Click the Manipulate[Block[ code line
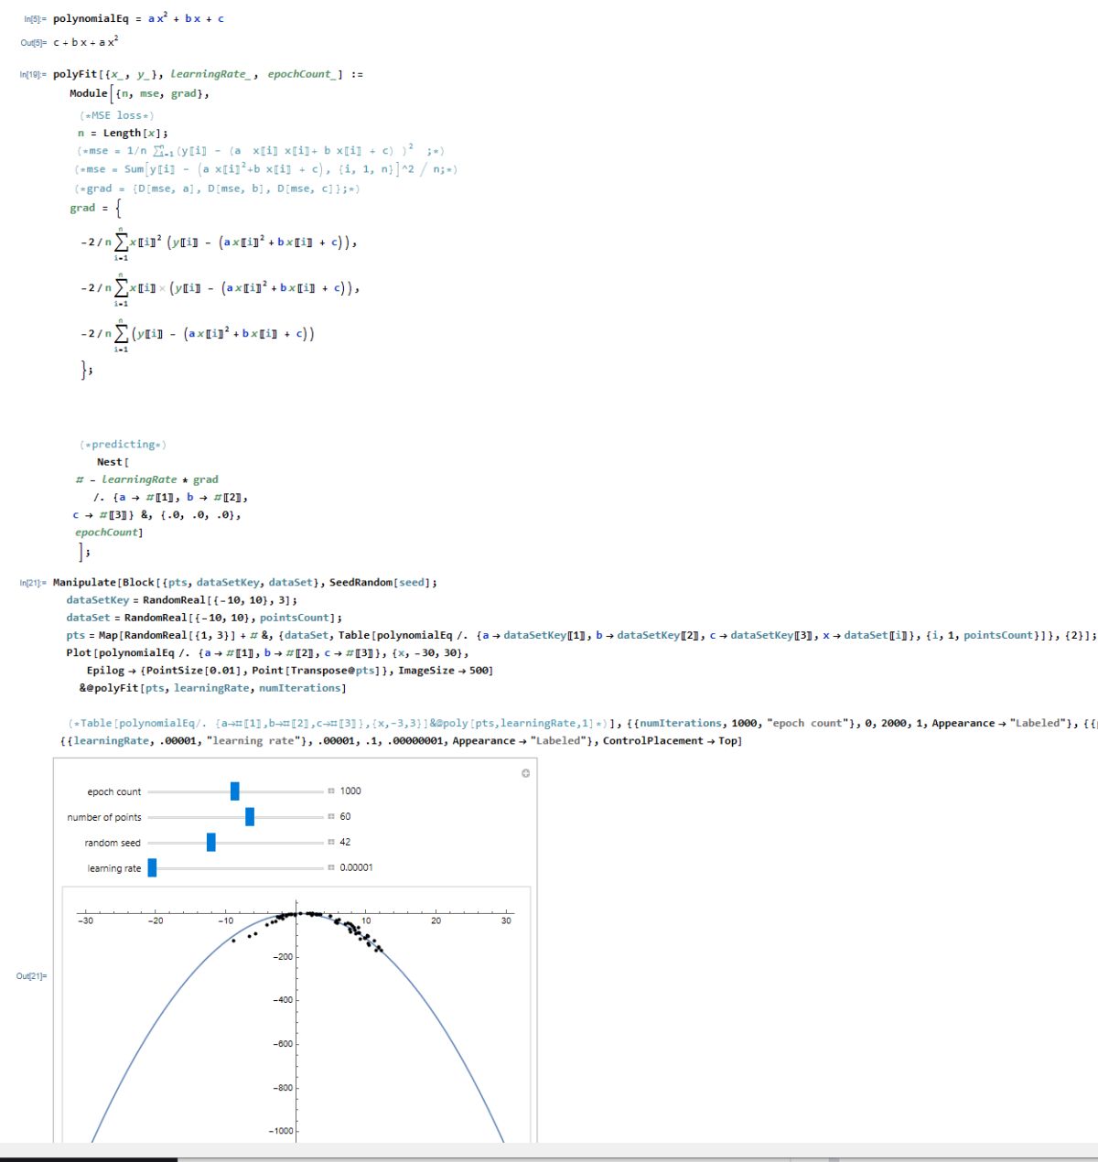This screenshot has height=1162, width=1098. (x=245, y=583)
